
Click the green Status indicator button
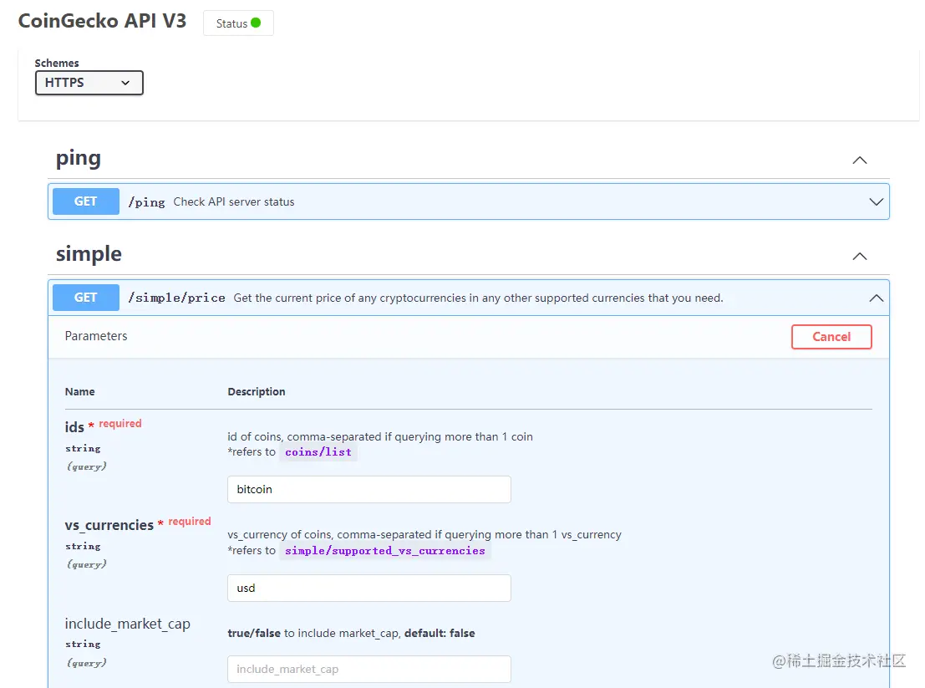(x=238, y=23)
